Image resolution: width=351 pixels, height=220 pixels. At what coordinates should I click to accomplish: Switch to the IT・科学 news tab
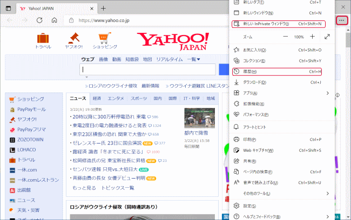coord(192,98)
